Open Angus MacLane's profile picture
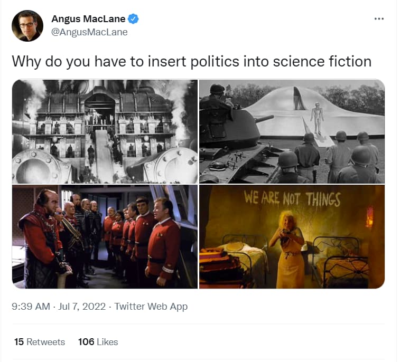The height and width of the screenshot is (362, 400). [x=27, y=26]
